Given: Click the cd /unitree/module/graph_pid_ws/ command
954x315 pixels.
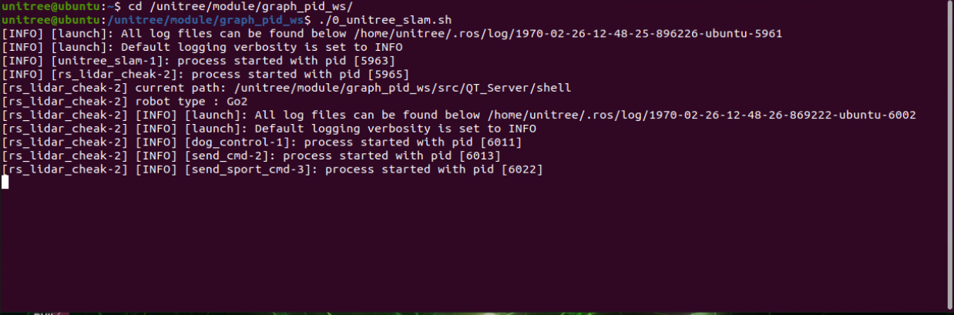Looking at the screenshot, I should 240,6.
